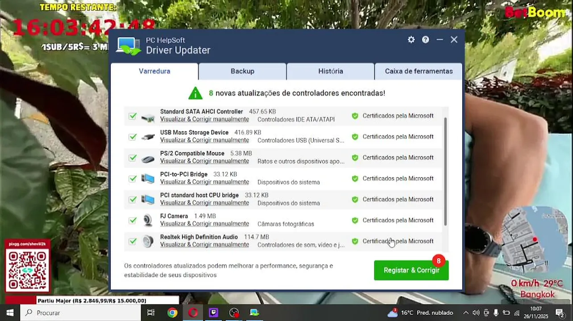Screen dimensions: 573x321
Task: Uncheck USB Mass Storage Device checkbox
Action: coord(133,137)
